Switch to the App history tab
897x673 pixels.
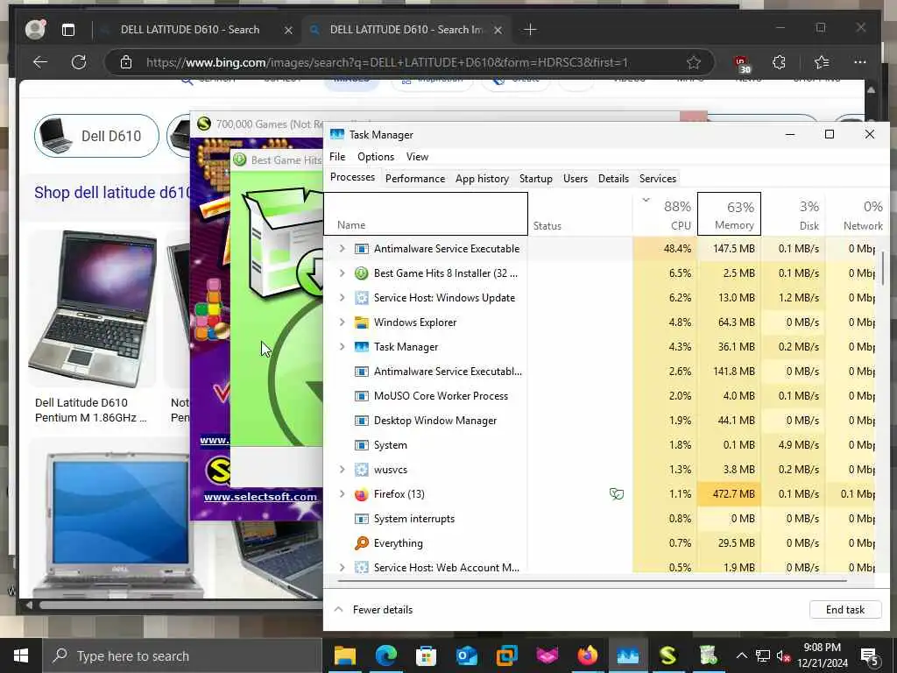pos(482,179)
